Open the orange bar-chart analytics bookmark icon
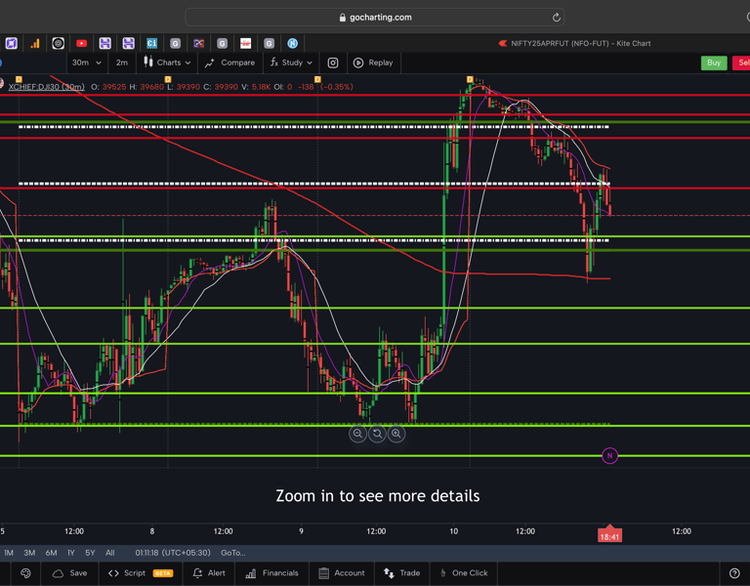 (x=35, y=44)
